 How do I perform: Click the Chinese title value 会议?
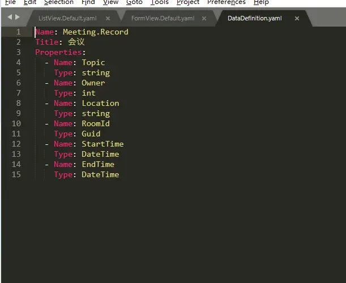(76, 42)
